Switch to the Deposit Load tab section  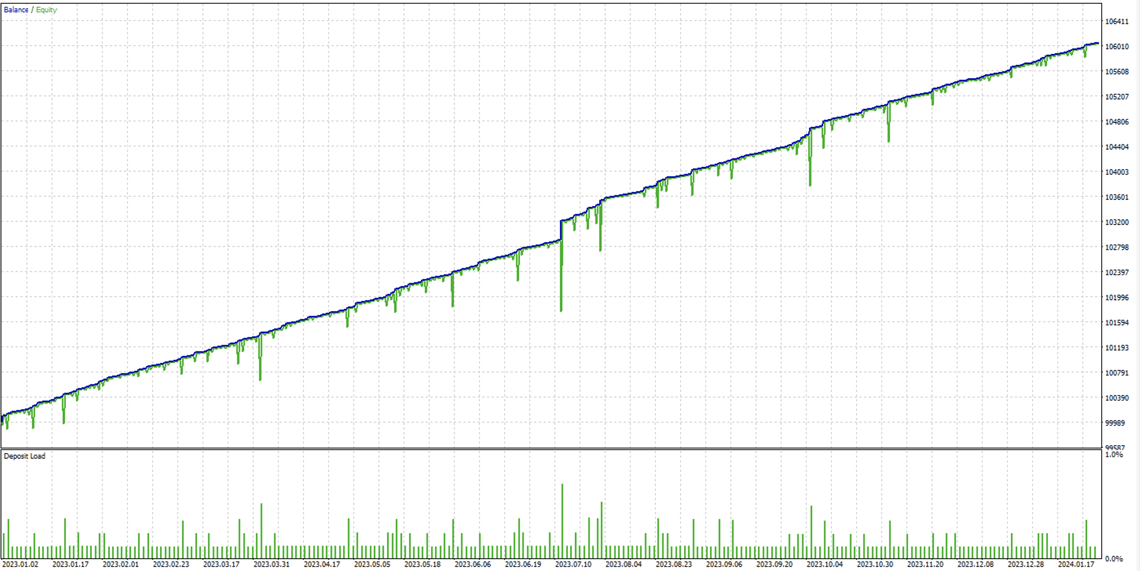(x=24, y=456)
